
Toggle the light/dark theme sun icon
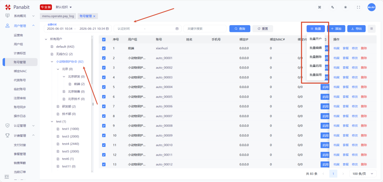345,7
